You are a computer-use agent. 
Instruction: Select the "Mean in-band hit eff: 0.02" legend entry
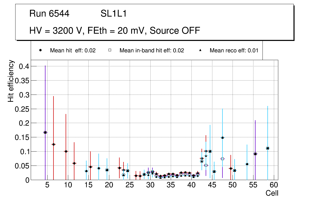(152, 51)
